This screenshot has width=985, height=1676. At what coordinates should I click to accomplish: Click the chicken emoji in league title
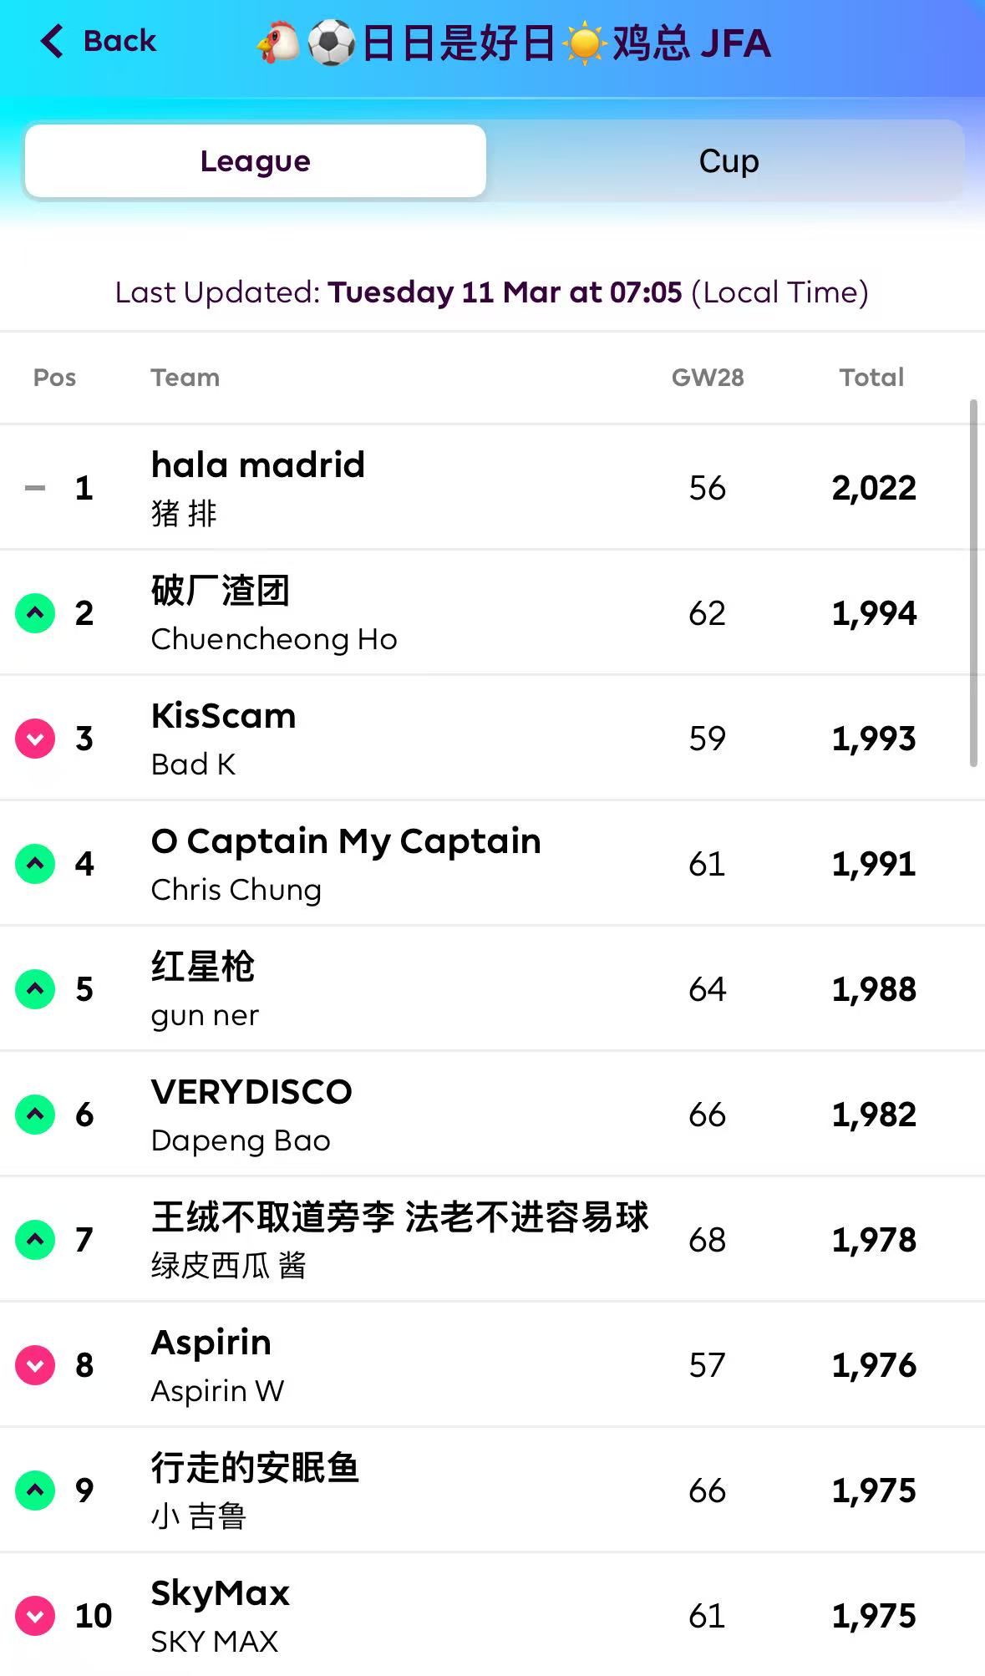pyautogui.click(x=278, y=43)
